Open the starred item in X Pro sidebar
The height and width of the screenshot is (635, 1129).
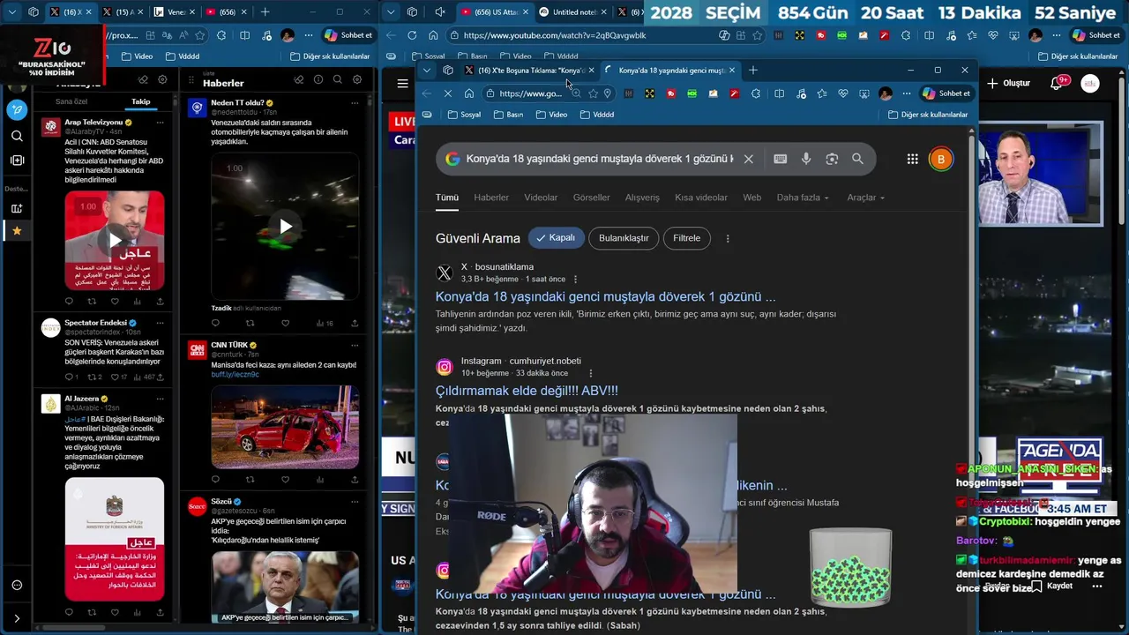click(17, 230)
